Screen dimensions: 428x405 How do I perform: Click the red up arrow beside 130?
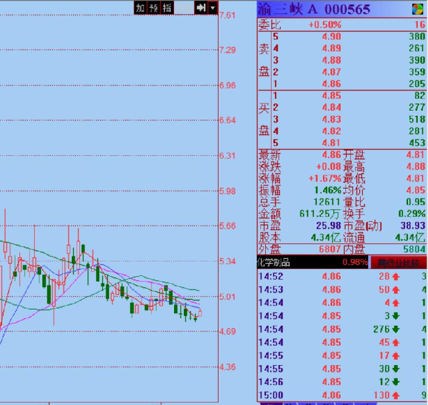click(395, 395)
